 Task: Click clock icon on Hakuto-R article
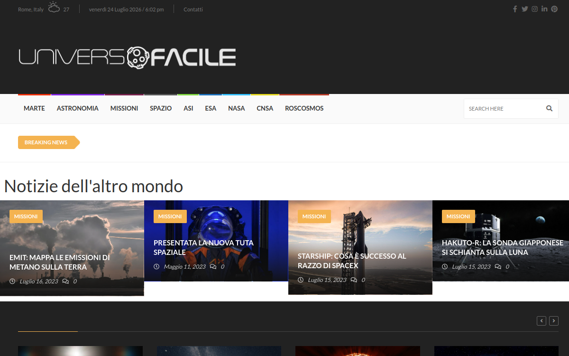tap(445, 267)
